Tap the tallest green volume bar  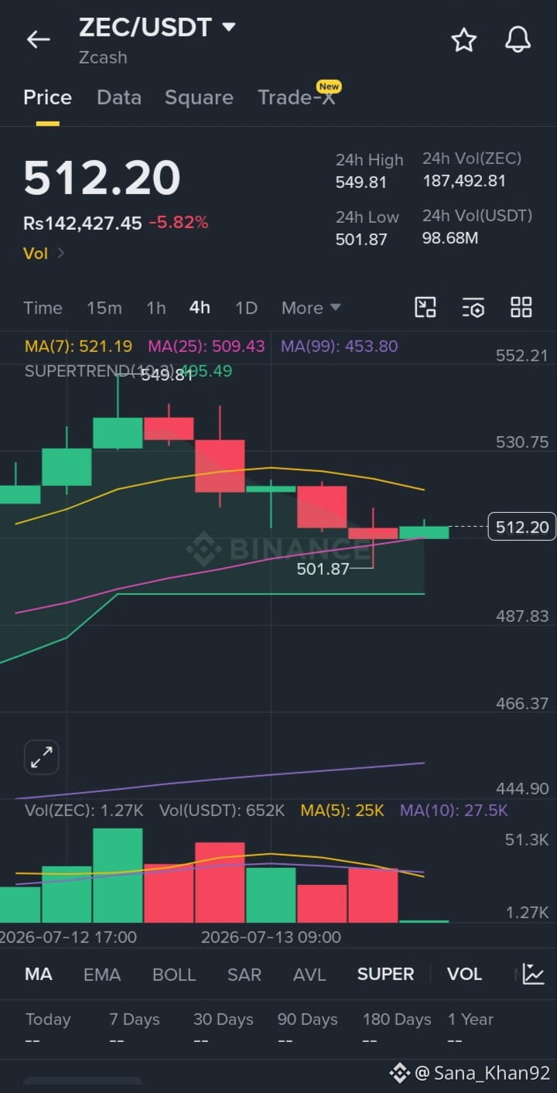pyautogui.click(x=118, y=875)
